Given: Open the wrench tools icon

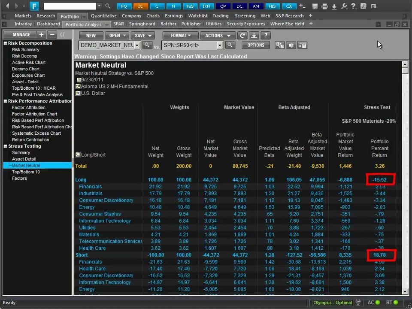Looking at the screenshot, I should (344, 6).
